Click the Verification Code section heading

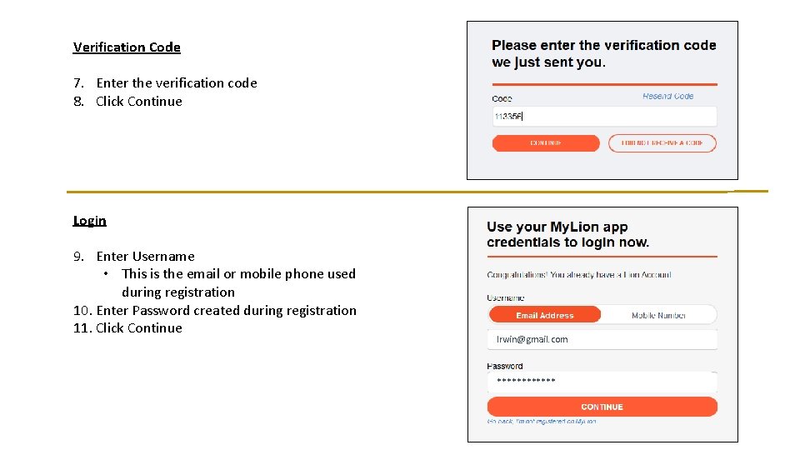pos(127,47)
